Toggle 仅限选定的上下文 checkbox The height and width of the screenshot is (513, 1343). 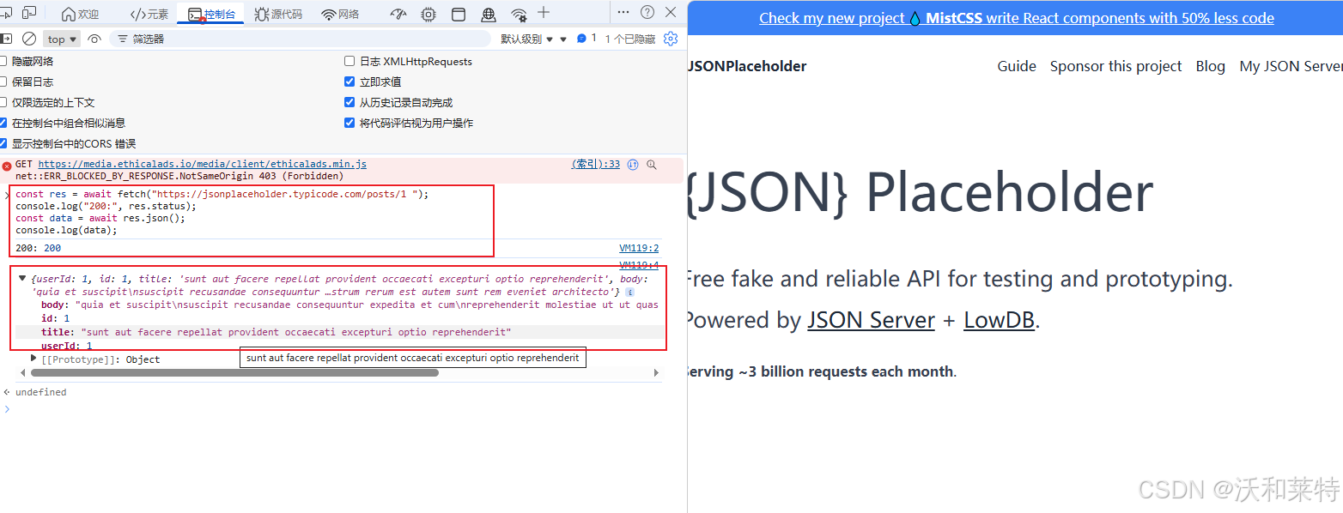coord(3,102)
